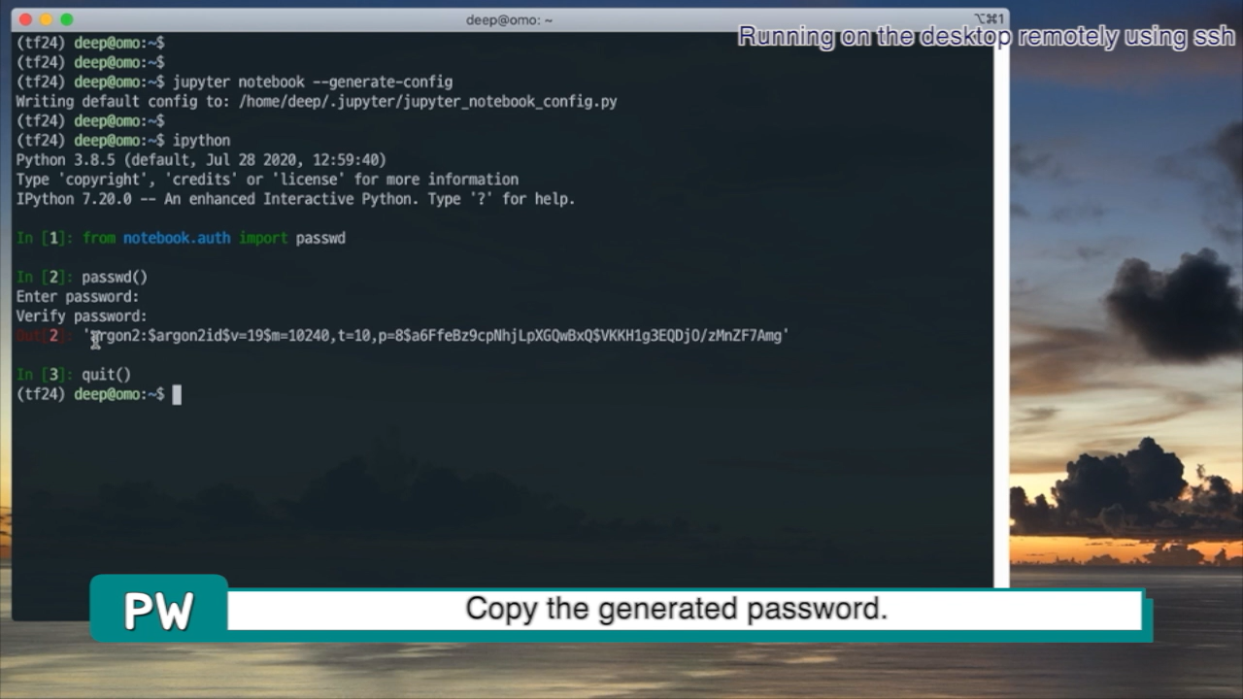Click the 'ipython' command line
Screen dimensions: 1243x699
tap(201, 141)
